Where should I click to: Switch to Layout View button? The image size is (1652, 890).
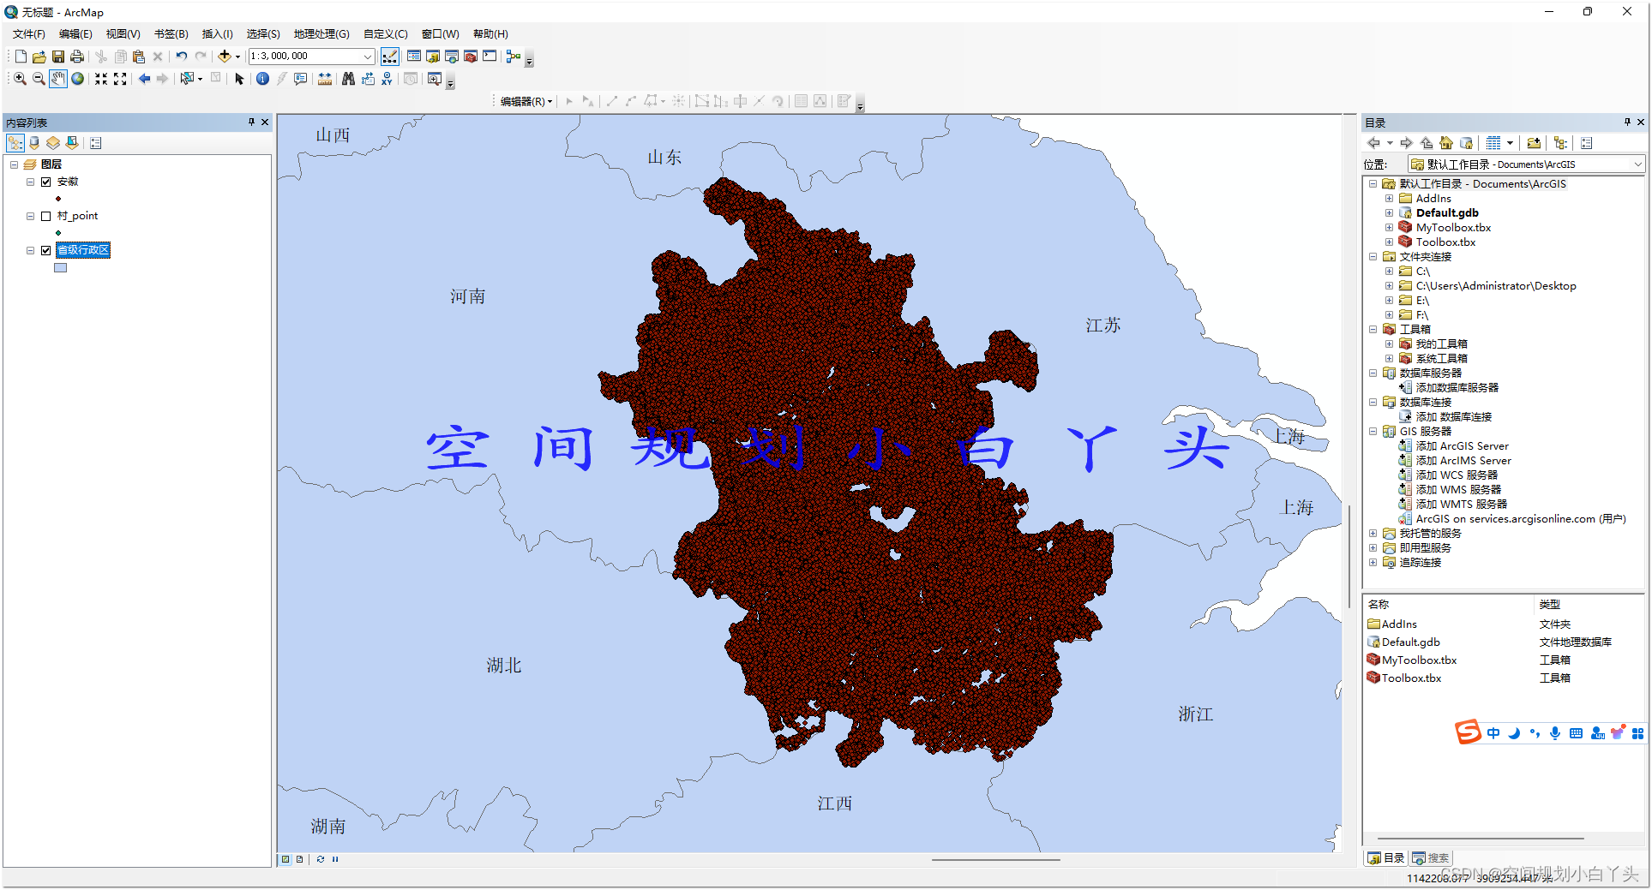pos(299,859)
